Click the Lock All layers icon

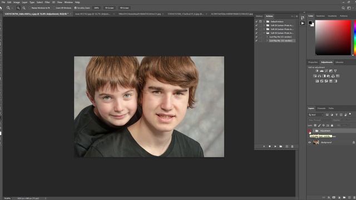tap(332, 126)
